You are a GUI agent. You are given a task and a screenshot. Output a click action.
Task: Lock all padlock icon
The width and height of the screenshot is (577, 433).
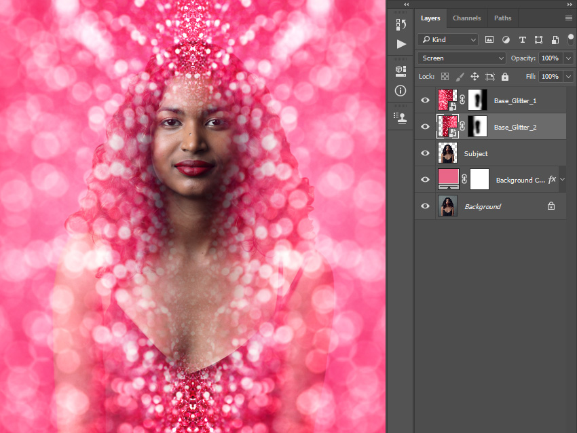(505, 77)
